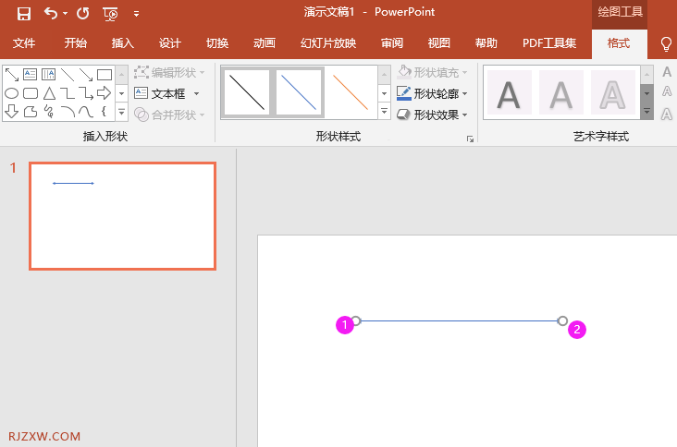Screen dimensions: 677x447
Task: Switch to the 插入 tab
Action: point(123,43)
